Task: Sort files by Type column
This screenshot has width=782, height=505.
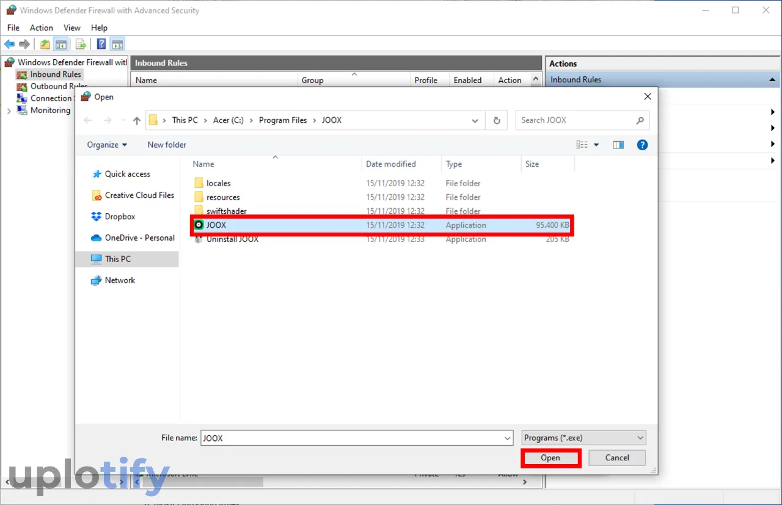Action: point(481,164)
